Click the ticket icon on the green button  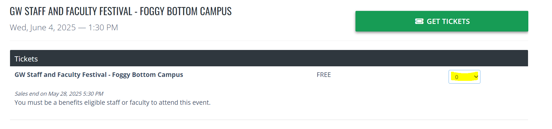coord(419,21)
